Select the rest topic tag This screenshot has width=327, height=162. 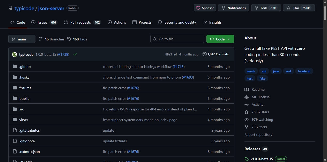pyautogui.click(x=288, y=71)
